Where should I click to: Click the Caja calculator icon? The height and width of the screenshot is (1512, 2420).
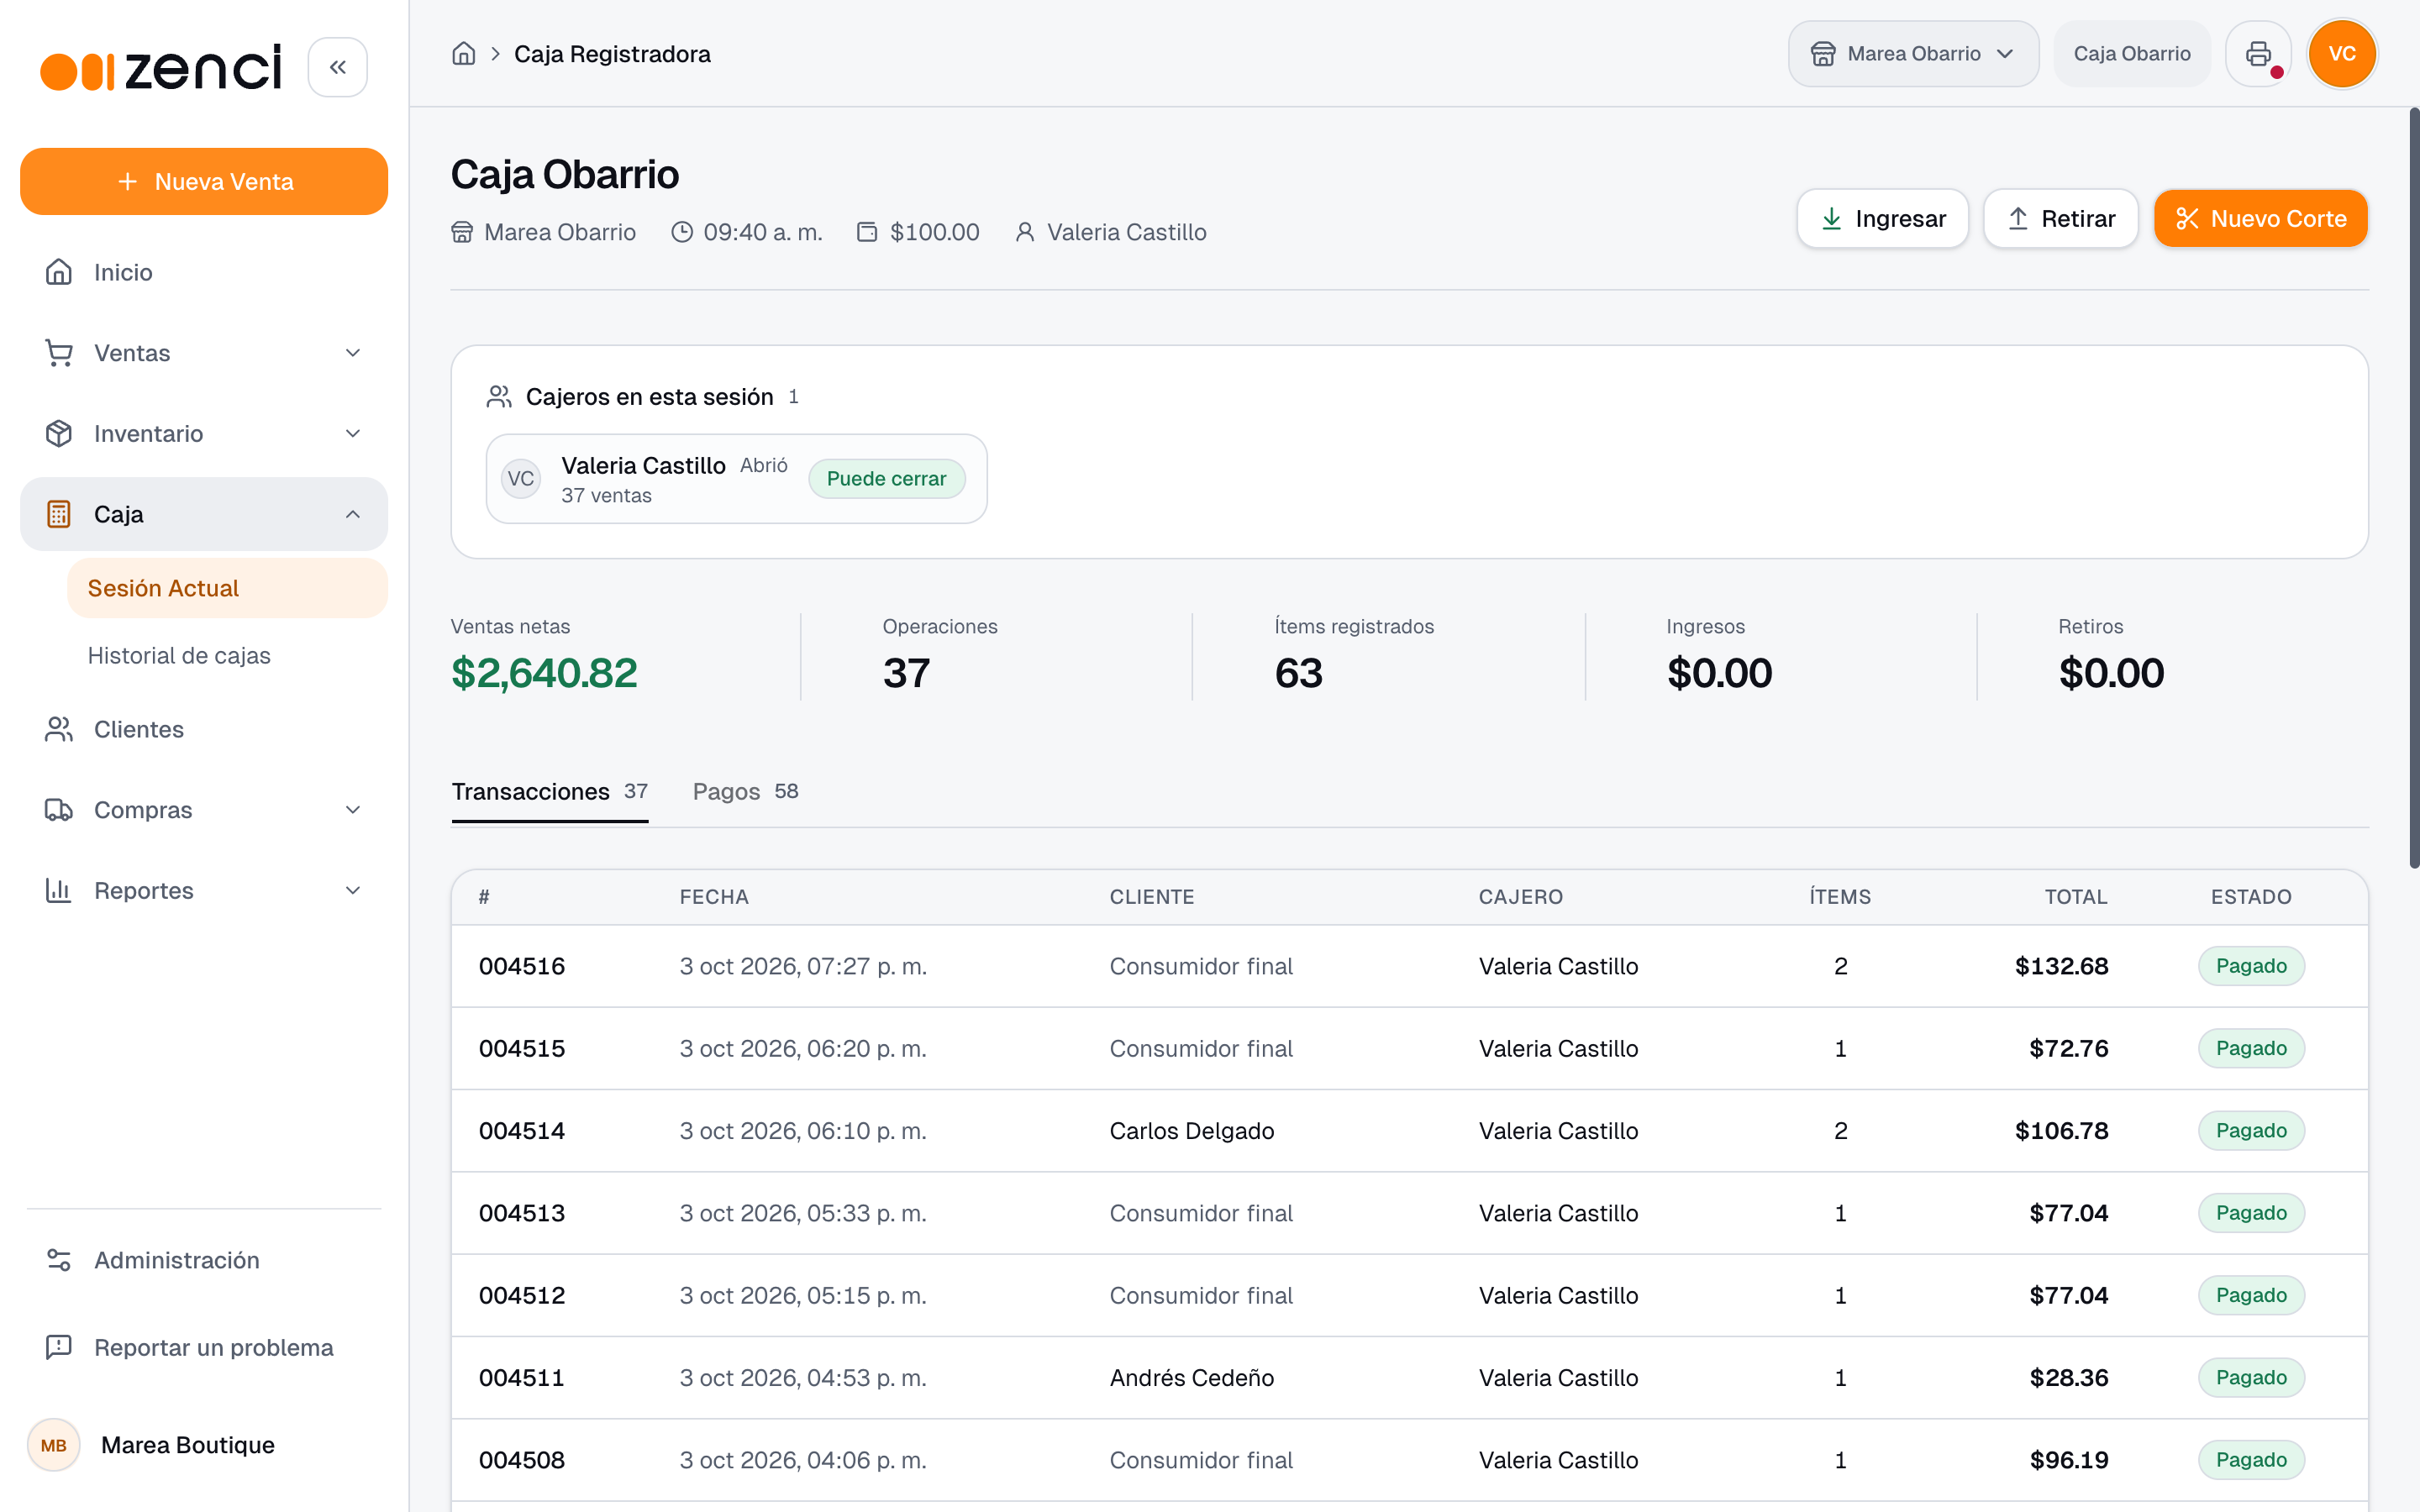pyautogui.click(x=59, y=514)
